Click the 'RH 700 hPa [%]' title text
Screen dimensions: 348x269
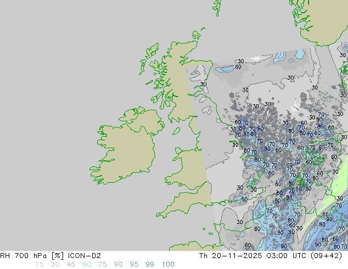[x=32, y=256]
